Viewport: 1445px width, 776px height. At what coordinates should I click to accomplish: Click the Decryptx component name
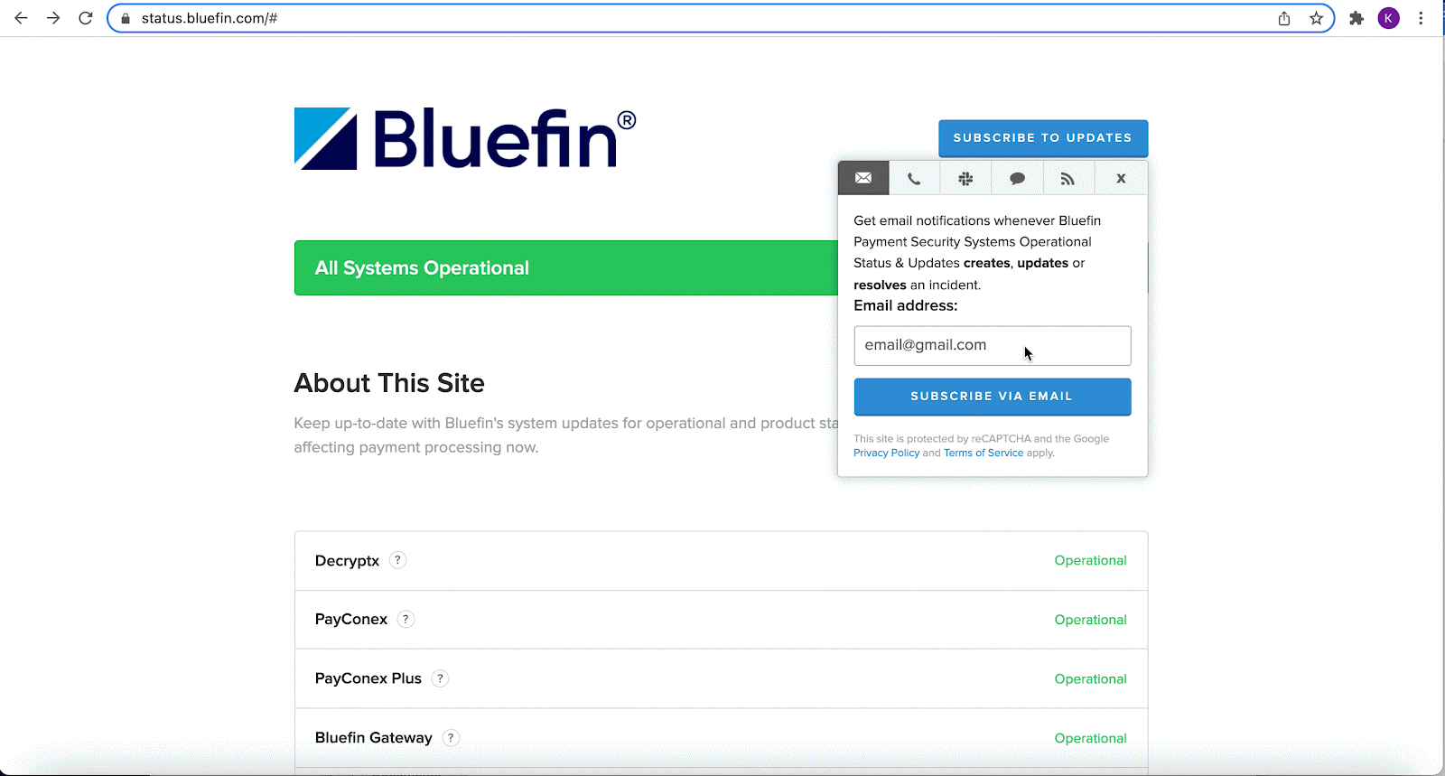click(347, 561)
